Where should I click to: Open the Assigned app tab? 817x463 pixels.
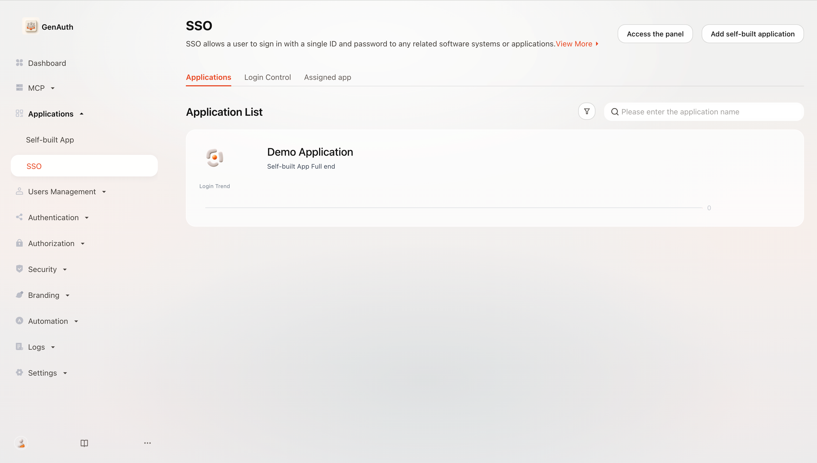pos(327,77)
